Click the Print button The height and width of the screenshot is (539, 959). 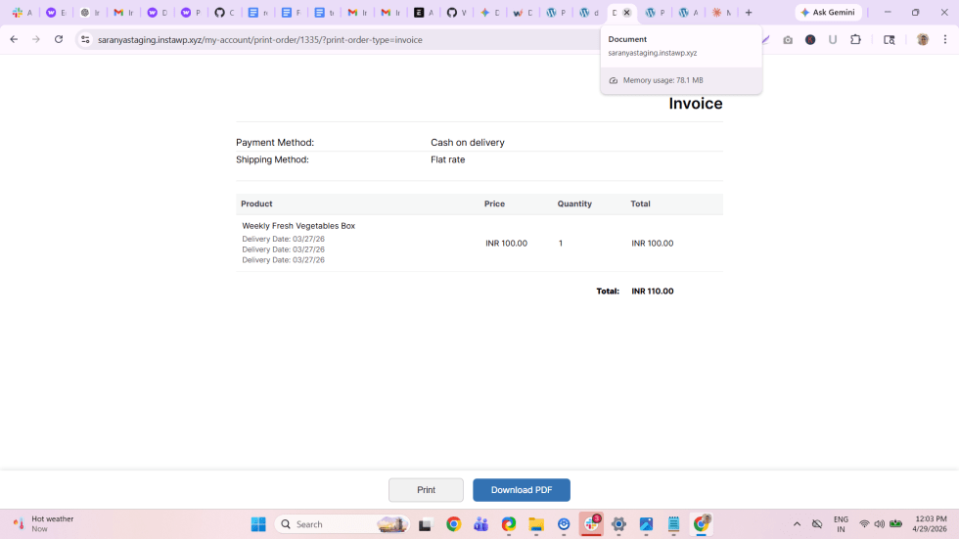(x=426, y=490)
